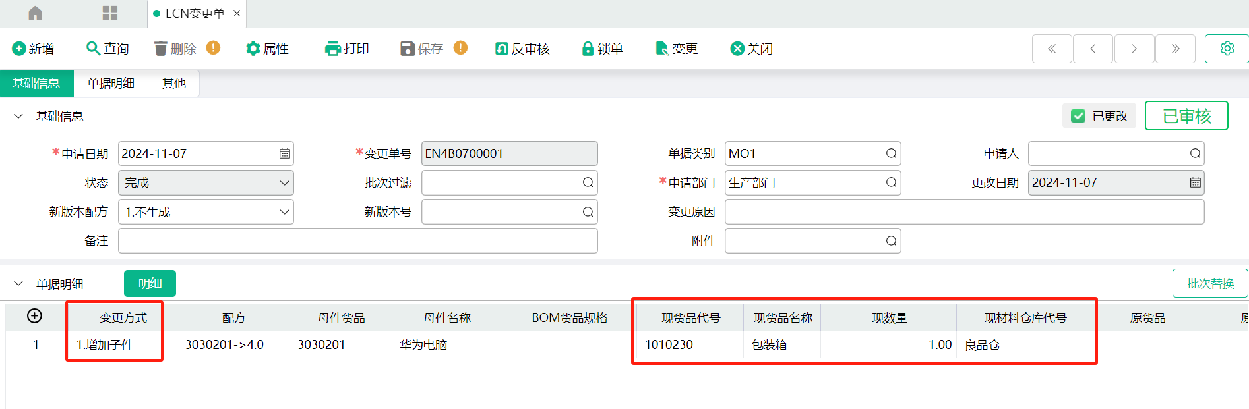Click the 属性 properties gear icon
Viewport: 1249px width, 409px height.
click(x=253, y=49)
